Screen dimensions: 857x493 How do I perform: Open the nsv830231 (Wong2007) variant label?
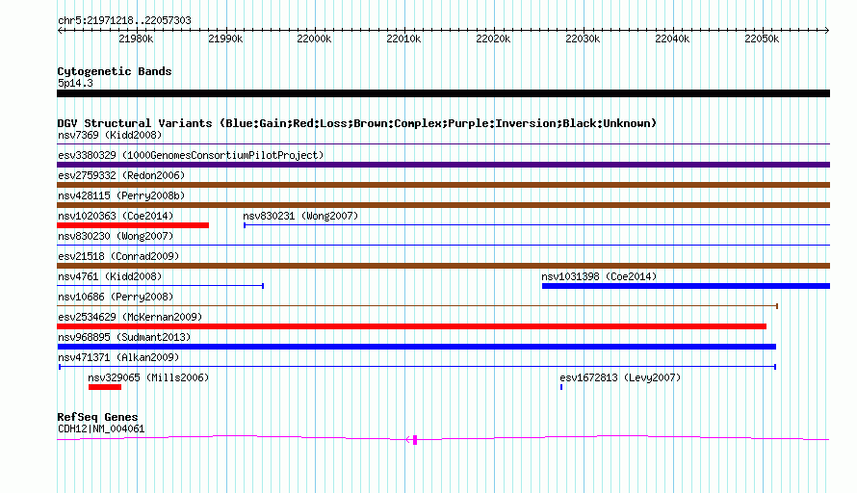(300, 216)
